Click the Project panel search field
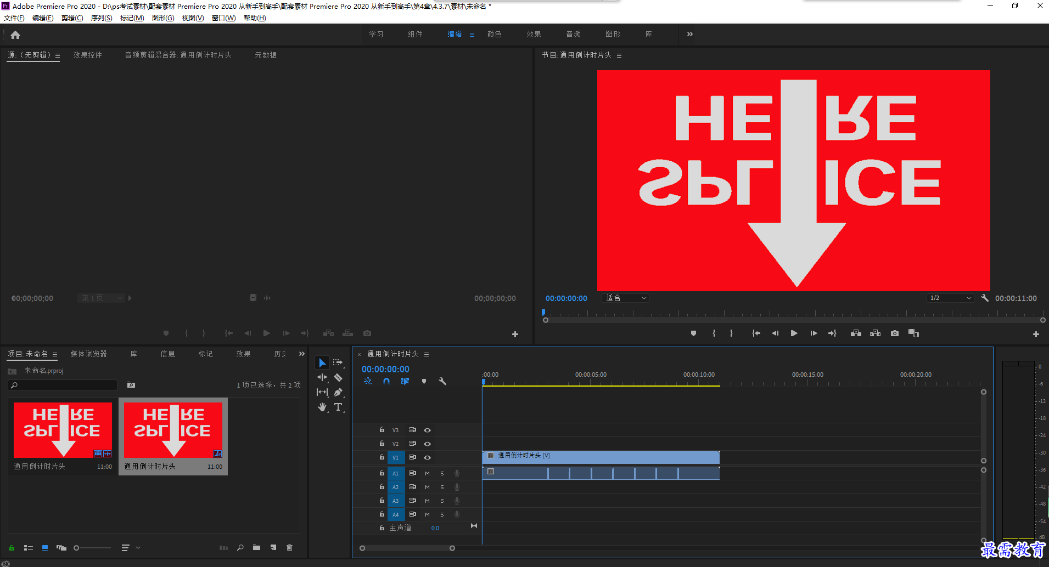This screenshot has width=1049, height=567. [63, 385]
